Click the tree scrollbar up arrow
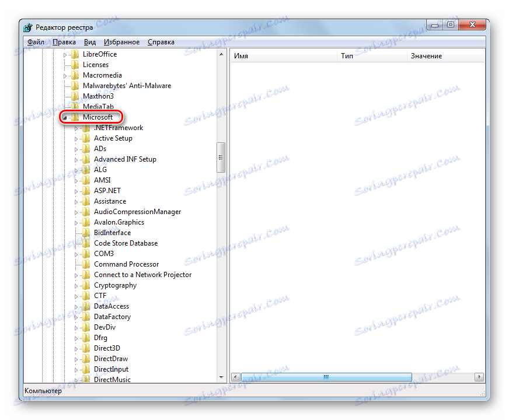This screenshot has height=420, width=509. (221, 54)
